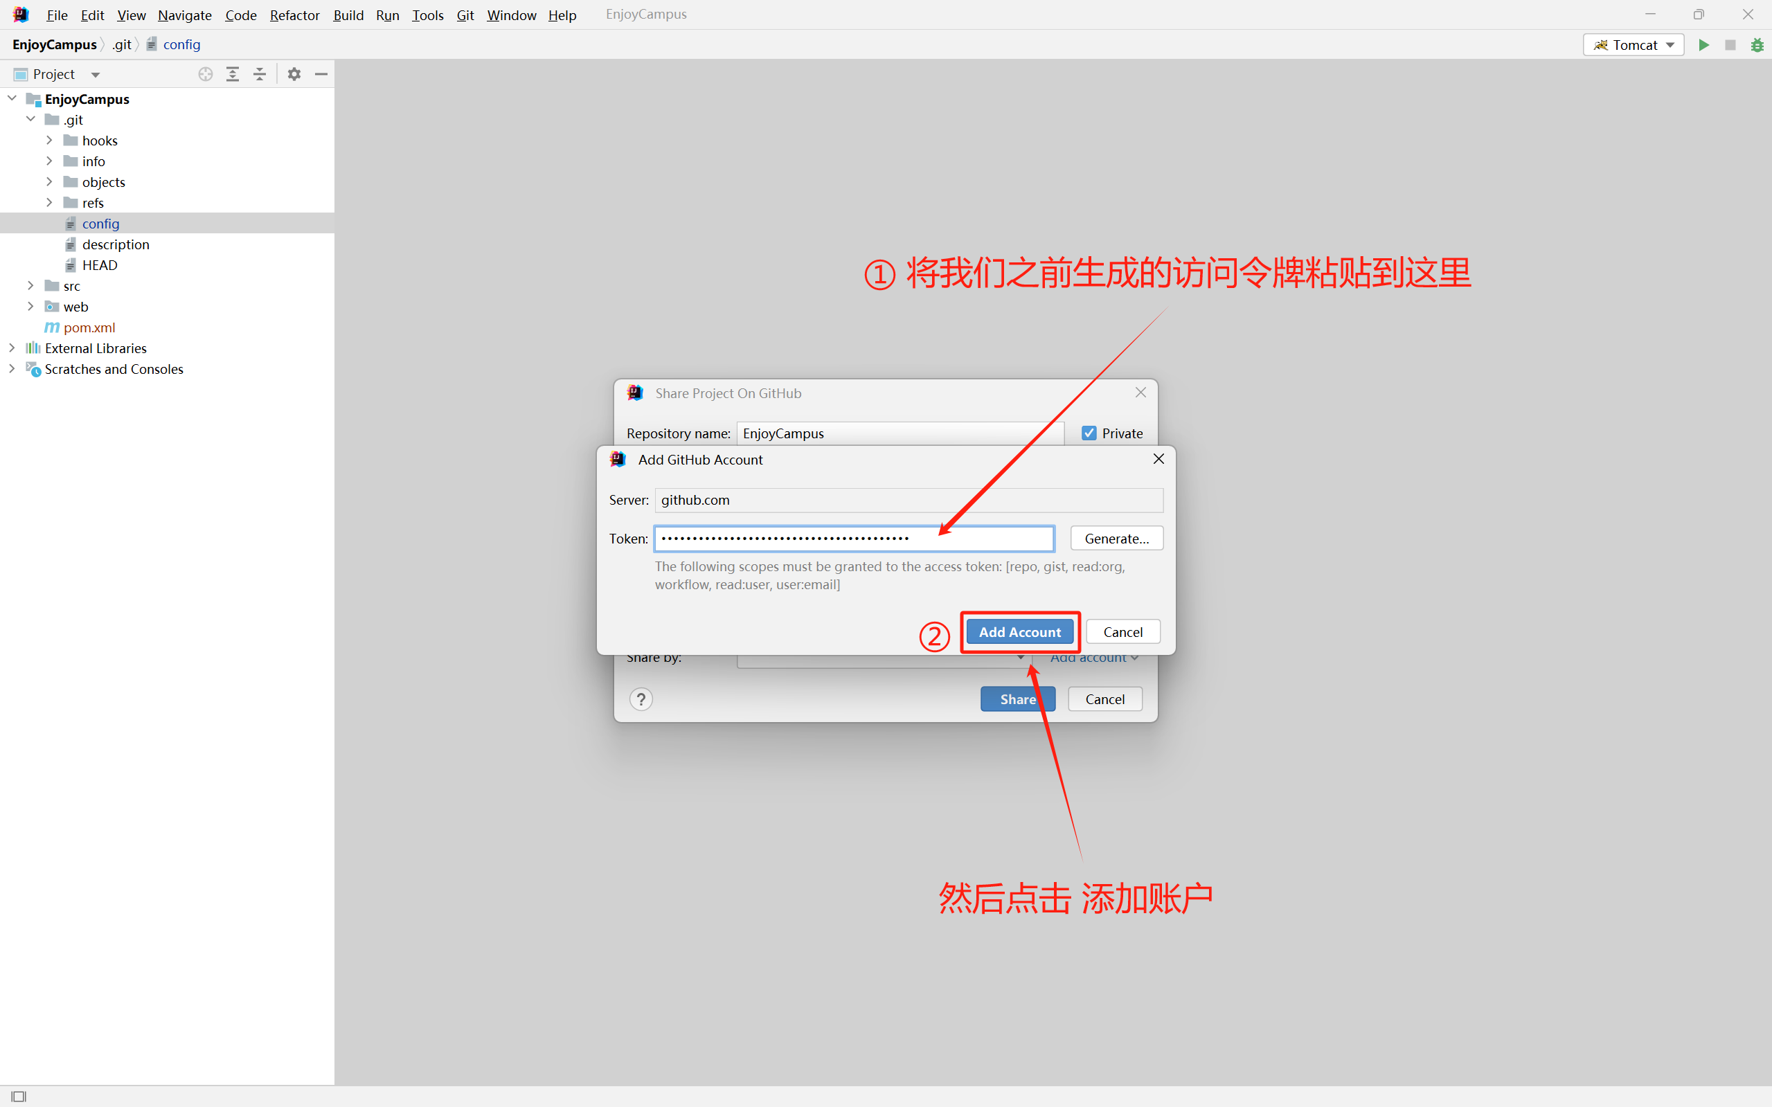Expand the src folder

pos(30,285)
